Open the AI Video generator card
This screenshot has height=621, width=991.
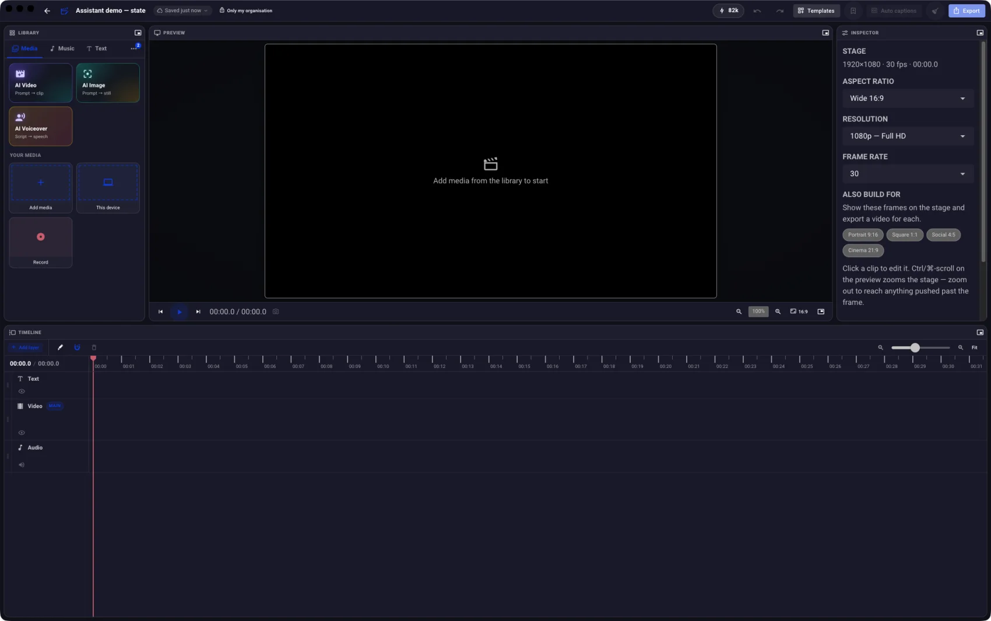(41, 83)
